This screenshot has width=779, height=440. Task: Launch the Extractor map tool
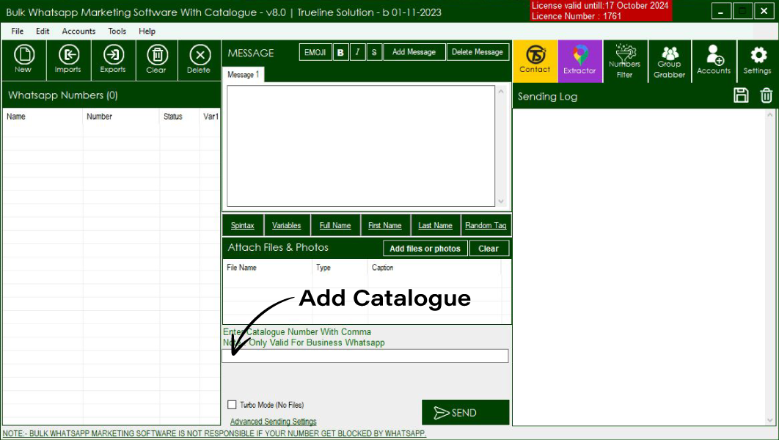click(x=579, y=61)
